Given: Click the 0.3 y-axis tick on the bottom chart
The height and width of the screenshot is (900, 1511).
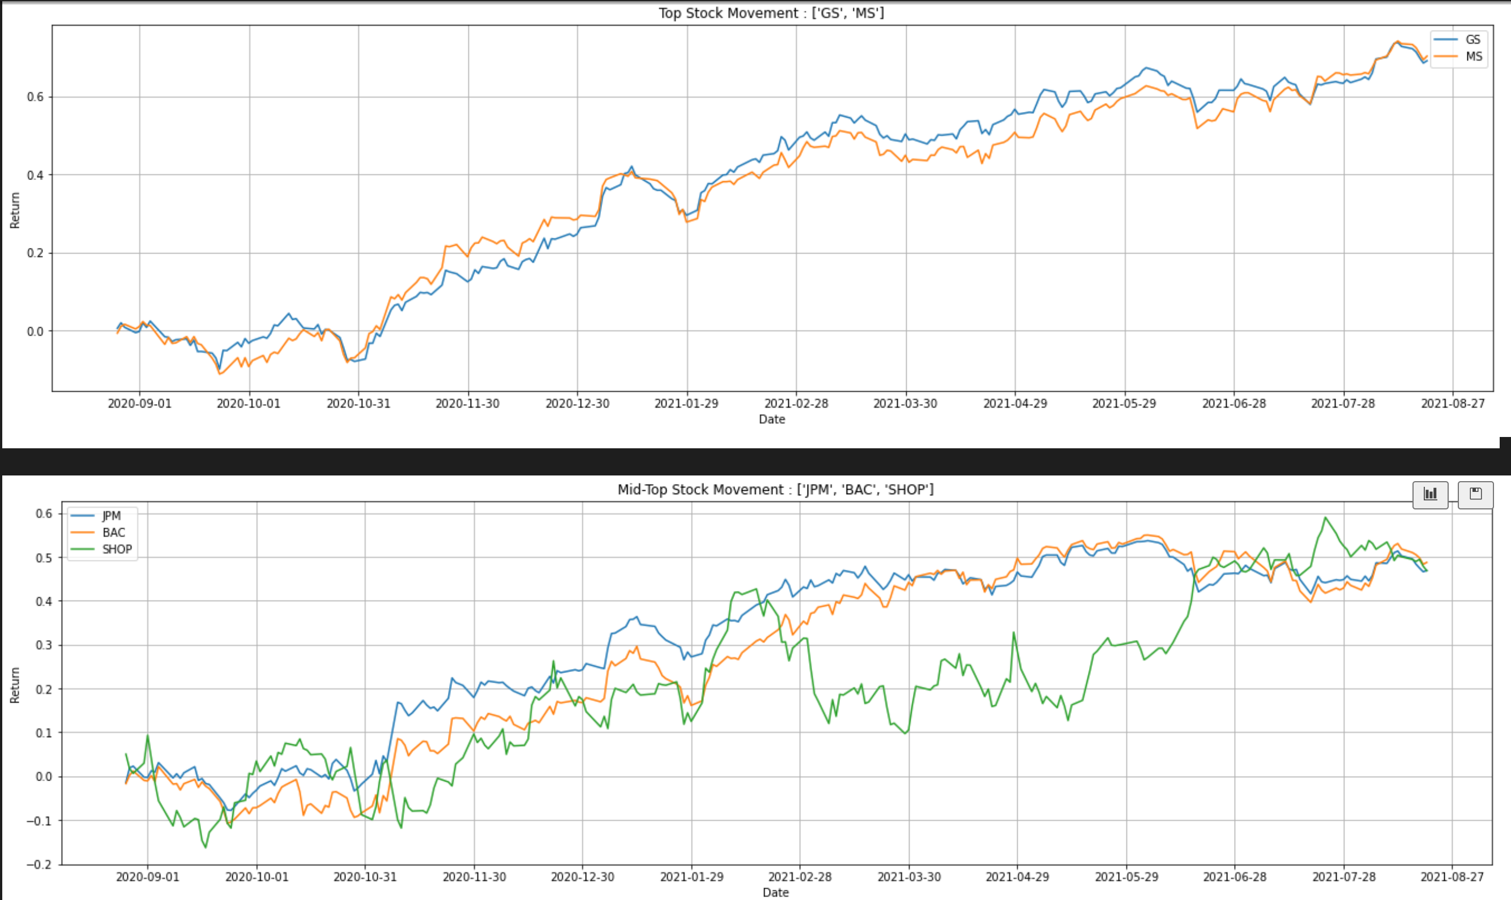Looking at the screenshot, I should [x=44, y=645].
